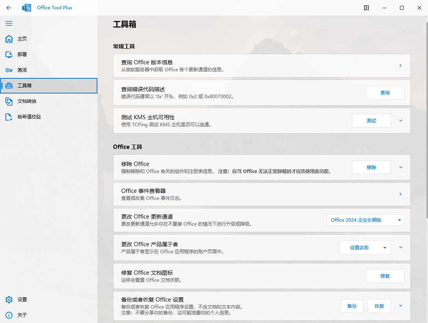The width and height of the screenshot is (428, 323).
Task: Expand 备份或者恢复 Office 设置 chevron
Action: point(400,306)
